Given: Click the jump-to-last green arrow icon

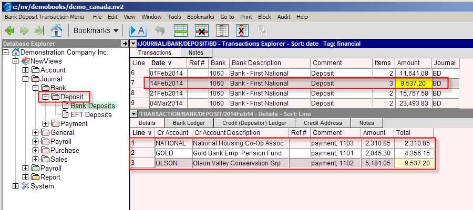Looking at the screenshot, I should point(38,30).
